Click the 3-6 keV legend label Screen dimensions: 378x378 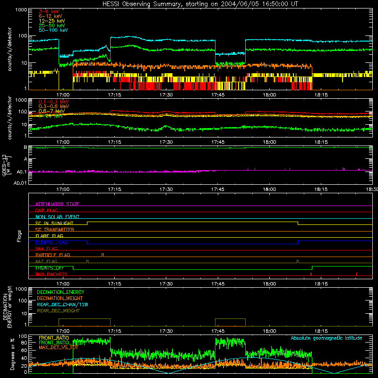[49, 11]
